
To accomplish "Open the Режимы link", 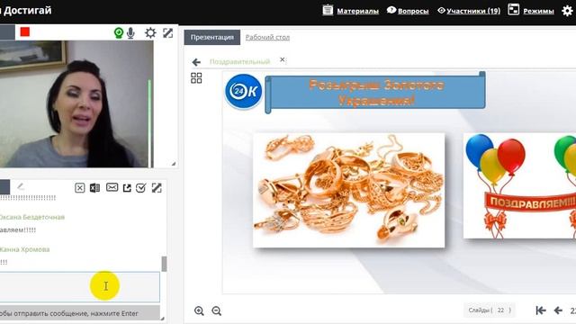I will pyautogui.click(x=538, y=11).
